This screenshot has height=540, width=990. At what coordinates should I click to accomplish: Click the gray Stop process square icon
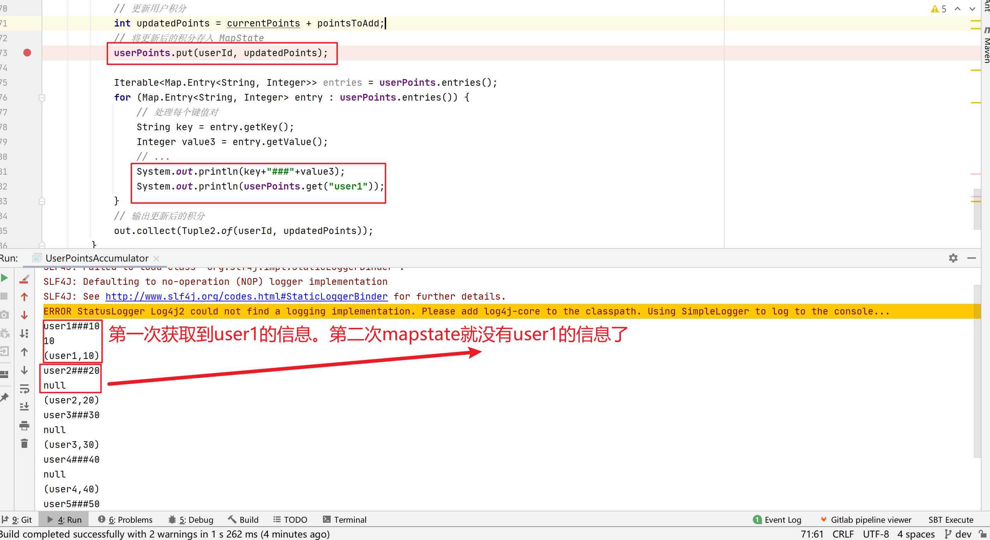pyautogui.click(x=4, y=296)
